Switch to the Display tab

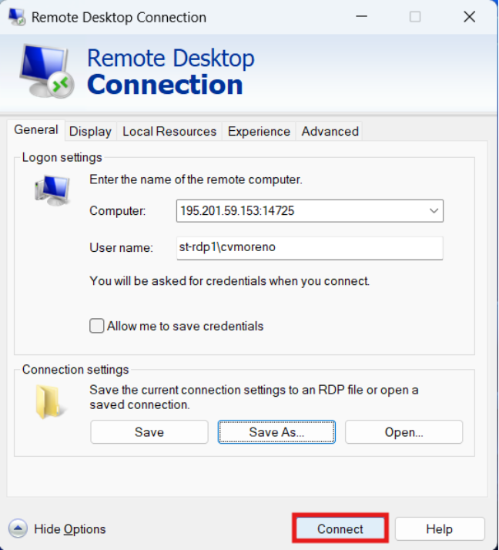(x=90, y=131)
